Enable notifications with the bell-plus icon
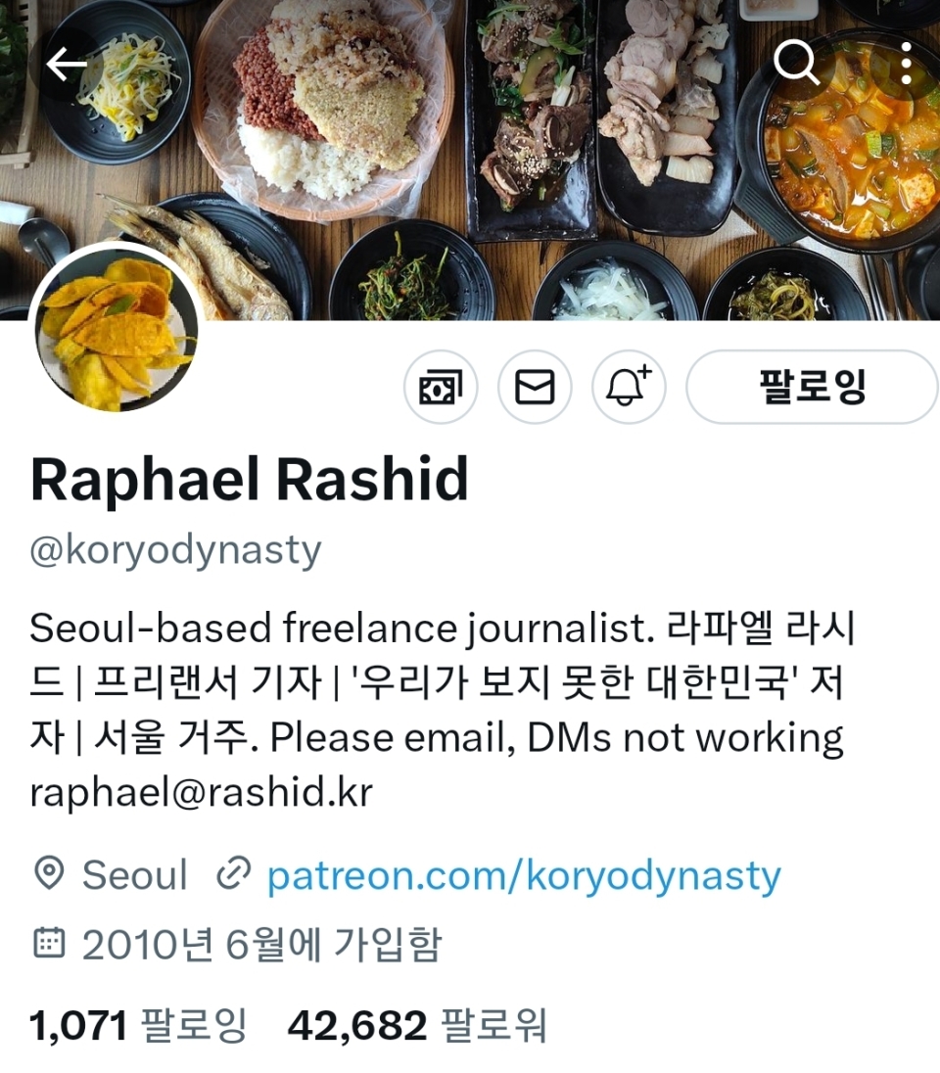 (629, 388)
